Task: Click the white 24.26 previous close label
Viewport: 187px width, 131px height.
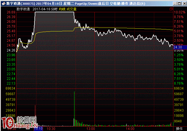Action: tap(11, 50)
